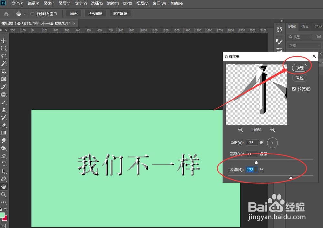
Task: Open the Gradient tool
Action: [4, 133]
